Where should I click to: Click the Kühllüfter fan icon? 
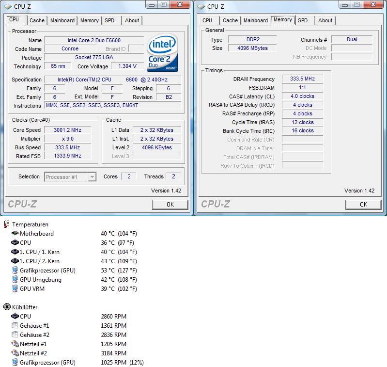pos(7,307)
